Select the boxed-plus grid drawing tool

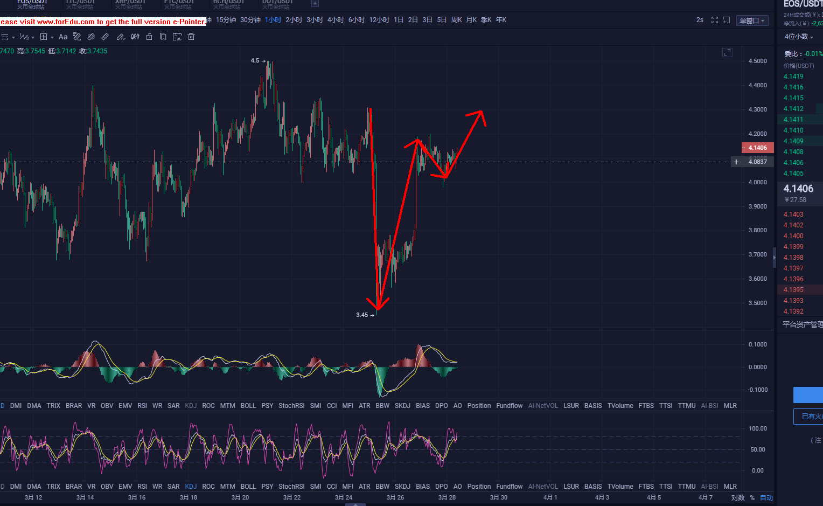coord(44,37)
